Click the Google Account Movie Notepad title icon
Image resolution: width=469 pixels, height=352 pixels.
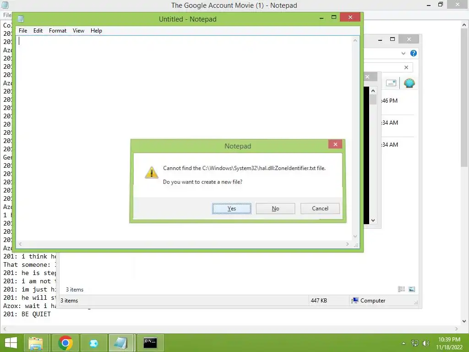pos(5,5)
